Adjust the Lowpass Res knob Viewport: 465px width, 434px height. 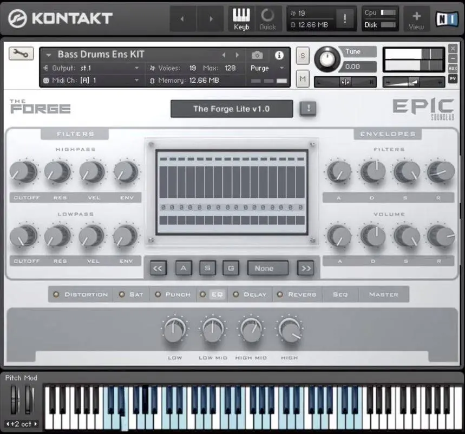57,236
